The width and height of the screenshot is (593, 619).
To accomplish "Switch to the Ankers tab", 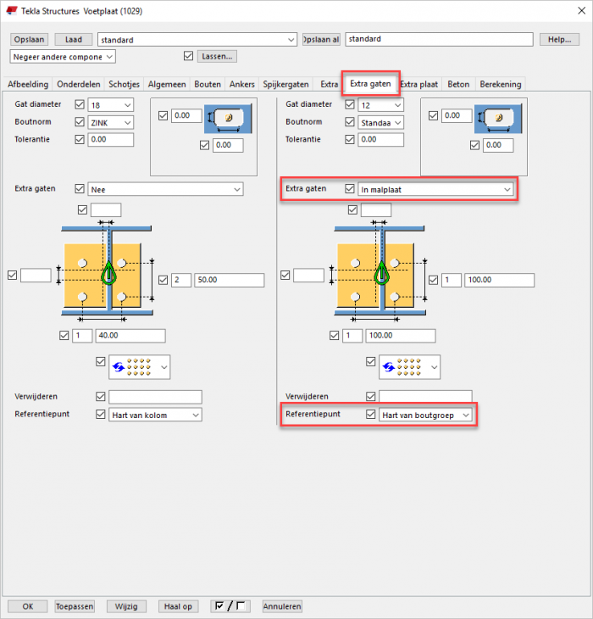I will (x=241, y=84).
